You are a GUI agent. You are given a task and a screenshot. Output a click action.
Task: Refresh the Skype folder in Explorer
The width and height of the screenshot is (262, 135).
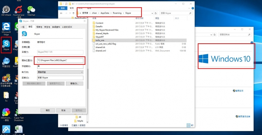coord(156,13)
